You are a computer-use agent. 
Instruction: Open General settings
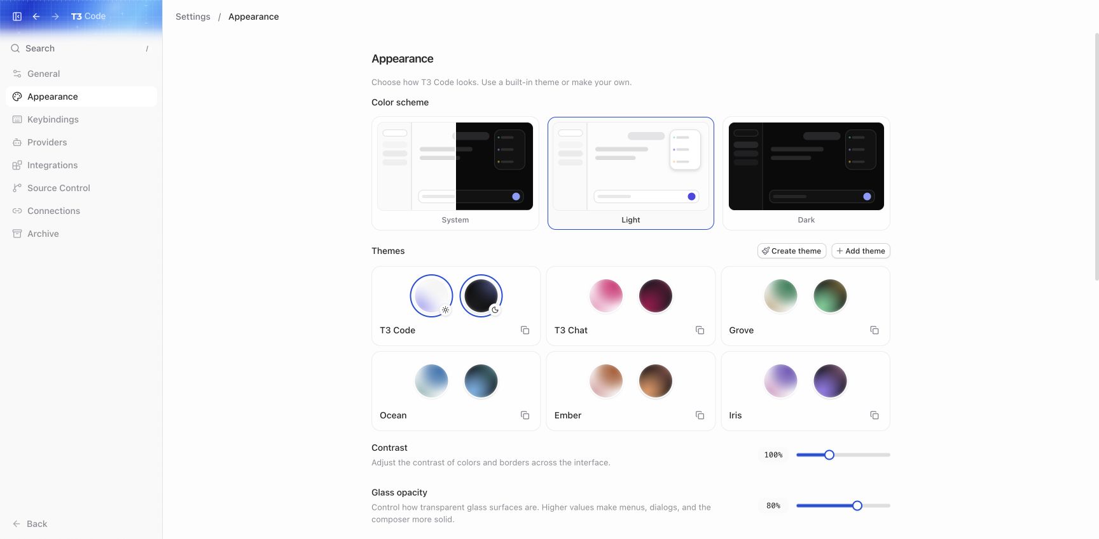click(x=81, y=74)
